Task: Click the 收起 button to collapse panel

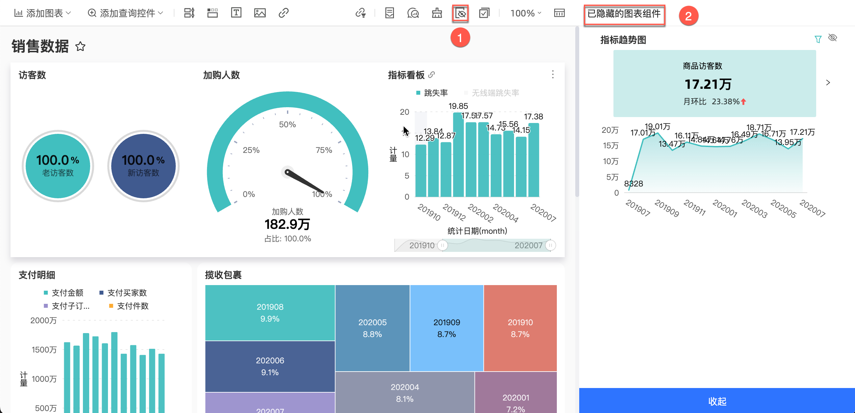Action: coord(717,401)
